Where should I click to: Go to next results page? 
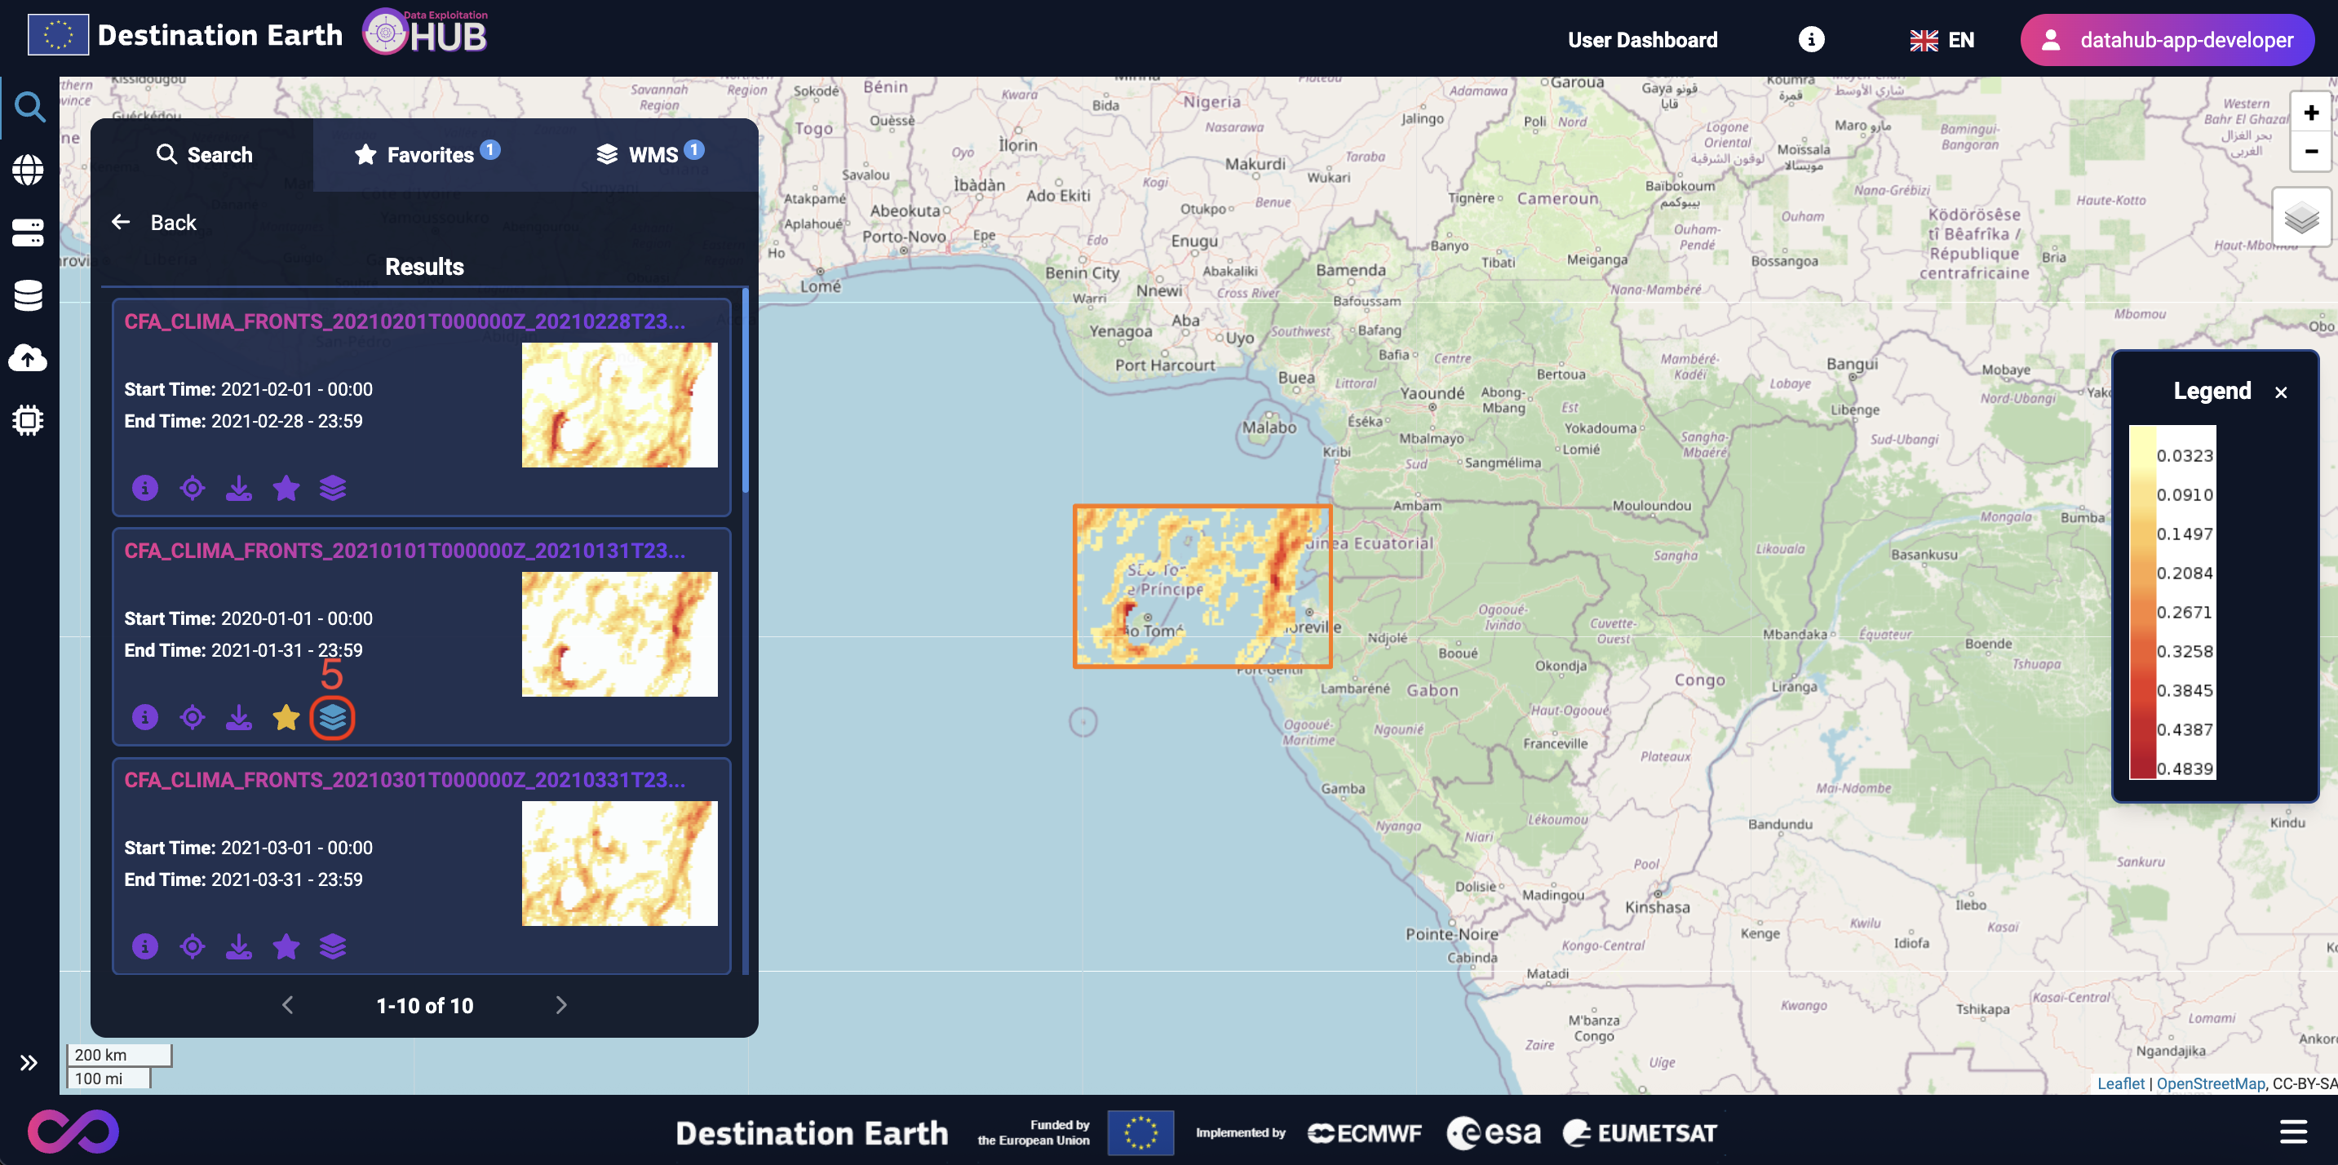[x=561, y=1004]
